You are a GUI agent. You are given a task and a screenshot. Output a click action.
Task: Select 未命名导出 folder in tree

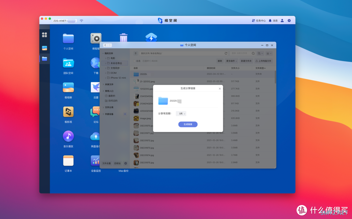point(114,63)
